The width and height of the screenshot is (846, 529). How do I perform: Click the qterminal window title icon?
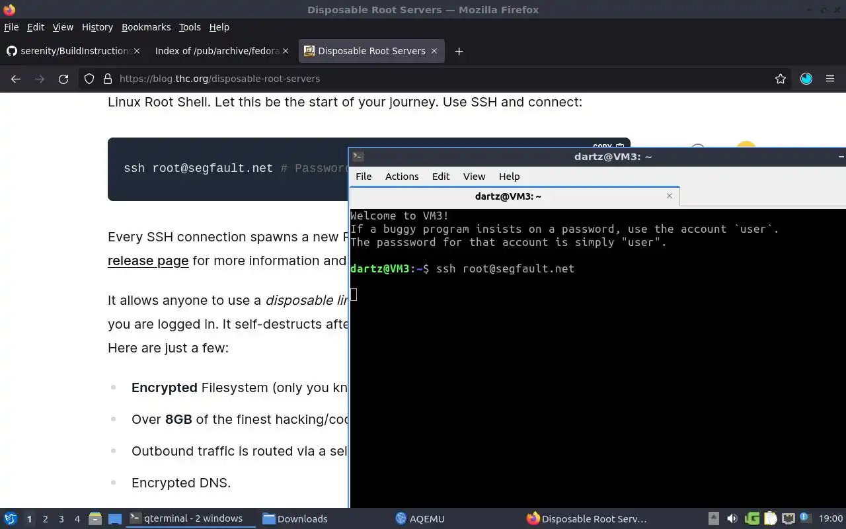(x=358, y=157)
